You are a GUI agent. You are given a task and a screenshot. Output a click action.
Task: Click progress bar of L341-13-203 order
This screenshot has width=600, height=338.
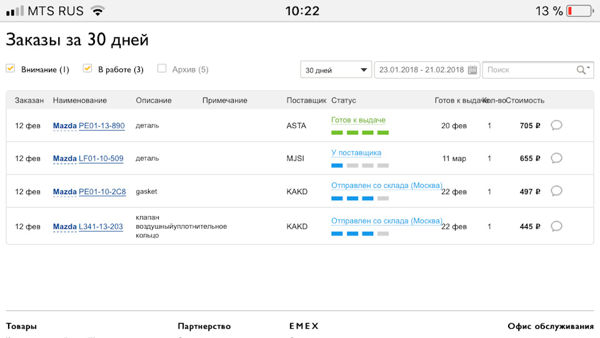coord(360,234)
